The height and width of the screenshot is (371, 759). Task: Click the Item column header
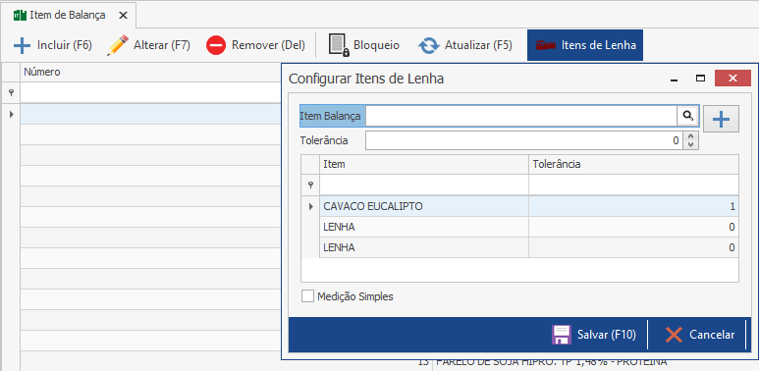tap(423, 164)
